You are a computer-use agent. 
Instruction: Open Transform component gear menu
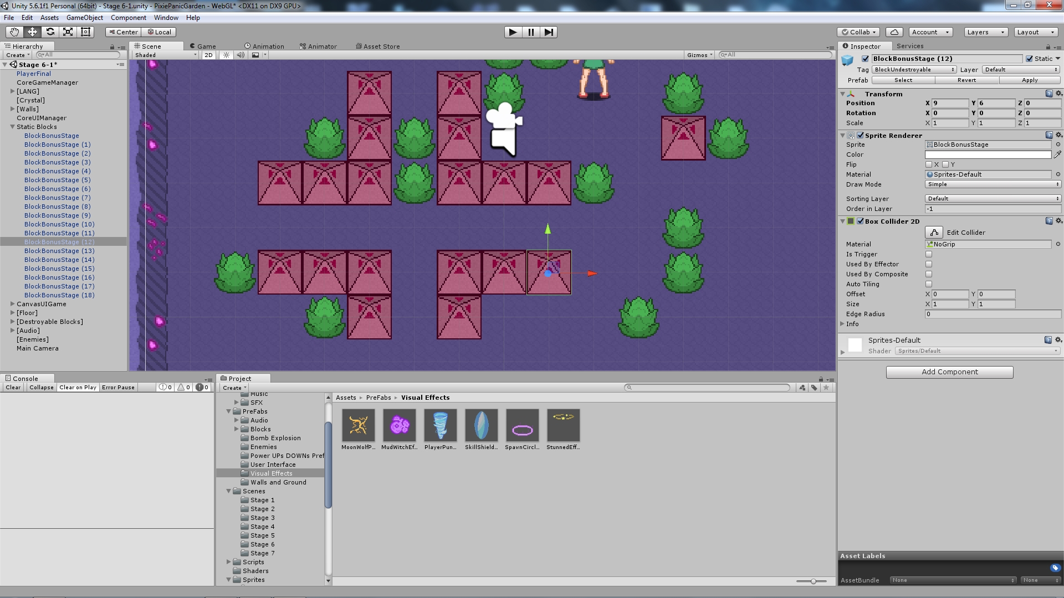[x=1058, y=94]
